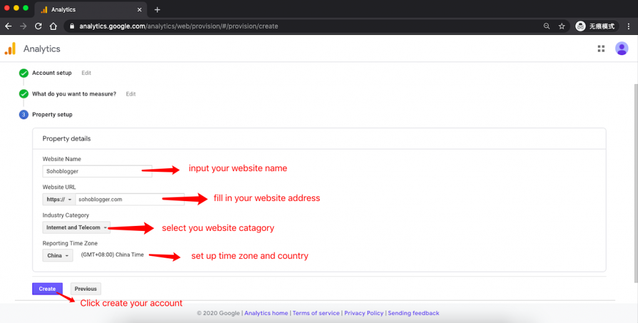Click the © 2020 Google footer text
The image size is (638, 323).
[218, 313]
